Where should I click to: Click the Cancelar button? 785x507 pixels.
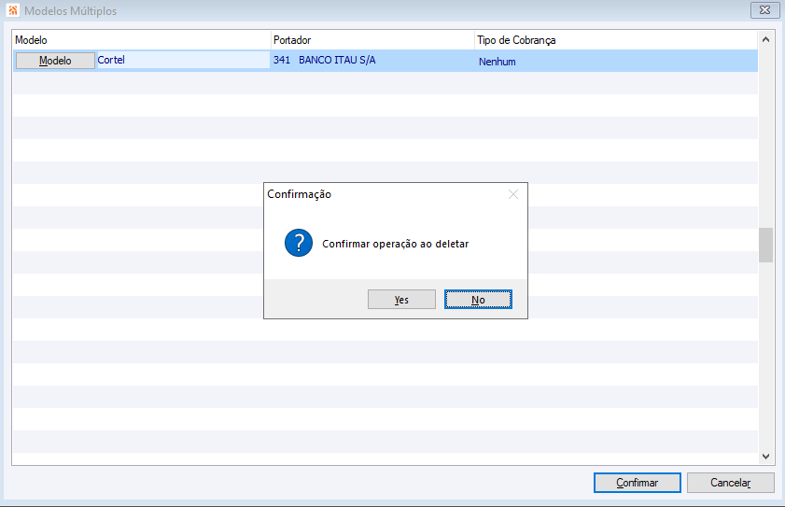point(731,483)
